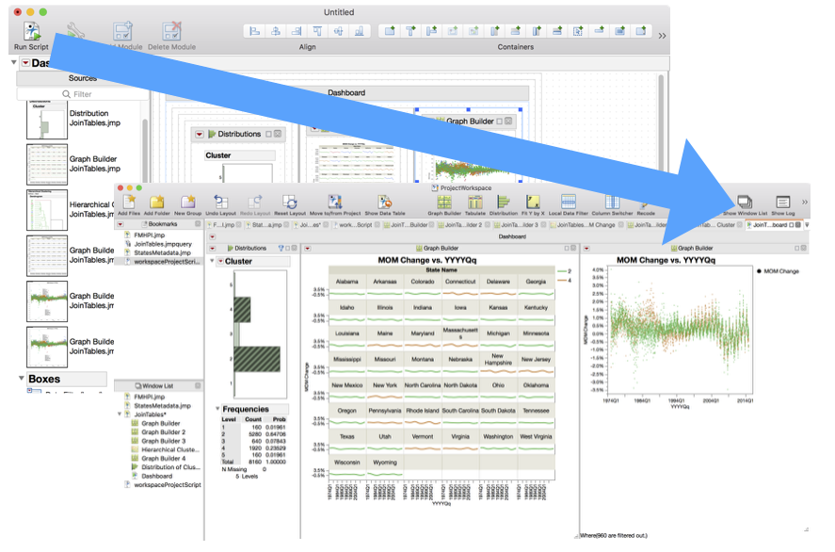835x552 pixels.
Task: Toggle Reset Layout in the toolbar
Action: tap(291, 203)
